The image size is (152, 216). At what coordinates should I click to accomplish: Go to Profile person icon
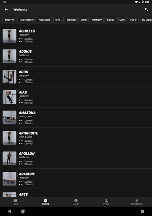coord(106,200)
